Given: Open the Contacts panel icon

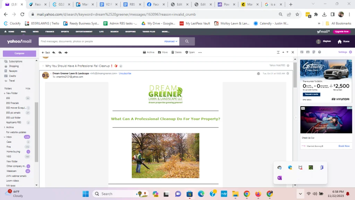Looking at the screenshot, I should [x=302, y=52].
